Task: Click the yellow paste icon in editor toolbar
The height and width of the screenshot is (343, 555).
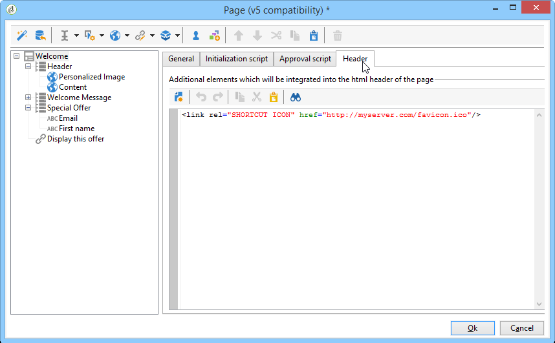Action: click(274, 98)
